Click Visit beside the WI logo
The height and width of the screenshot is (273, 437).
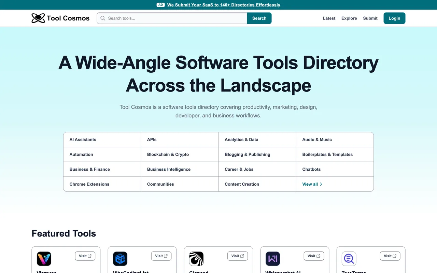(314, 256)
